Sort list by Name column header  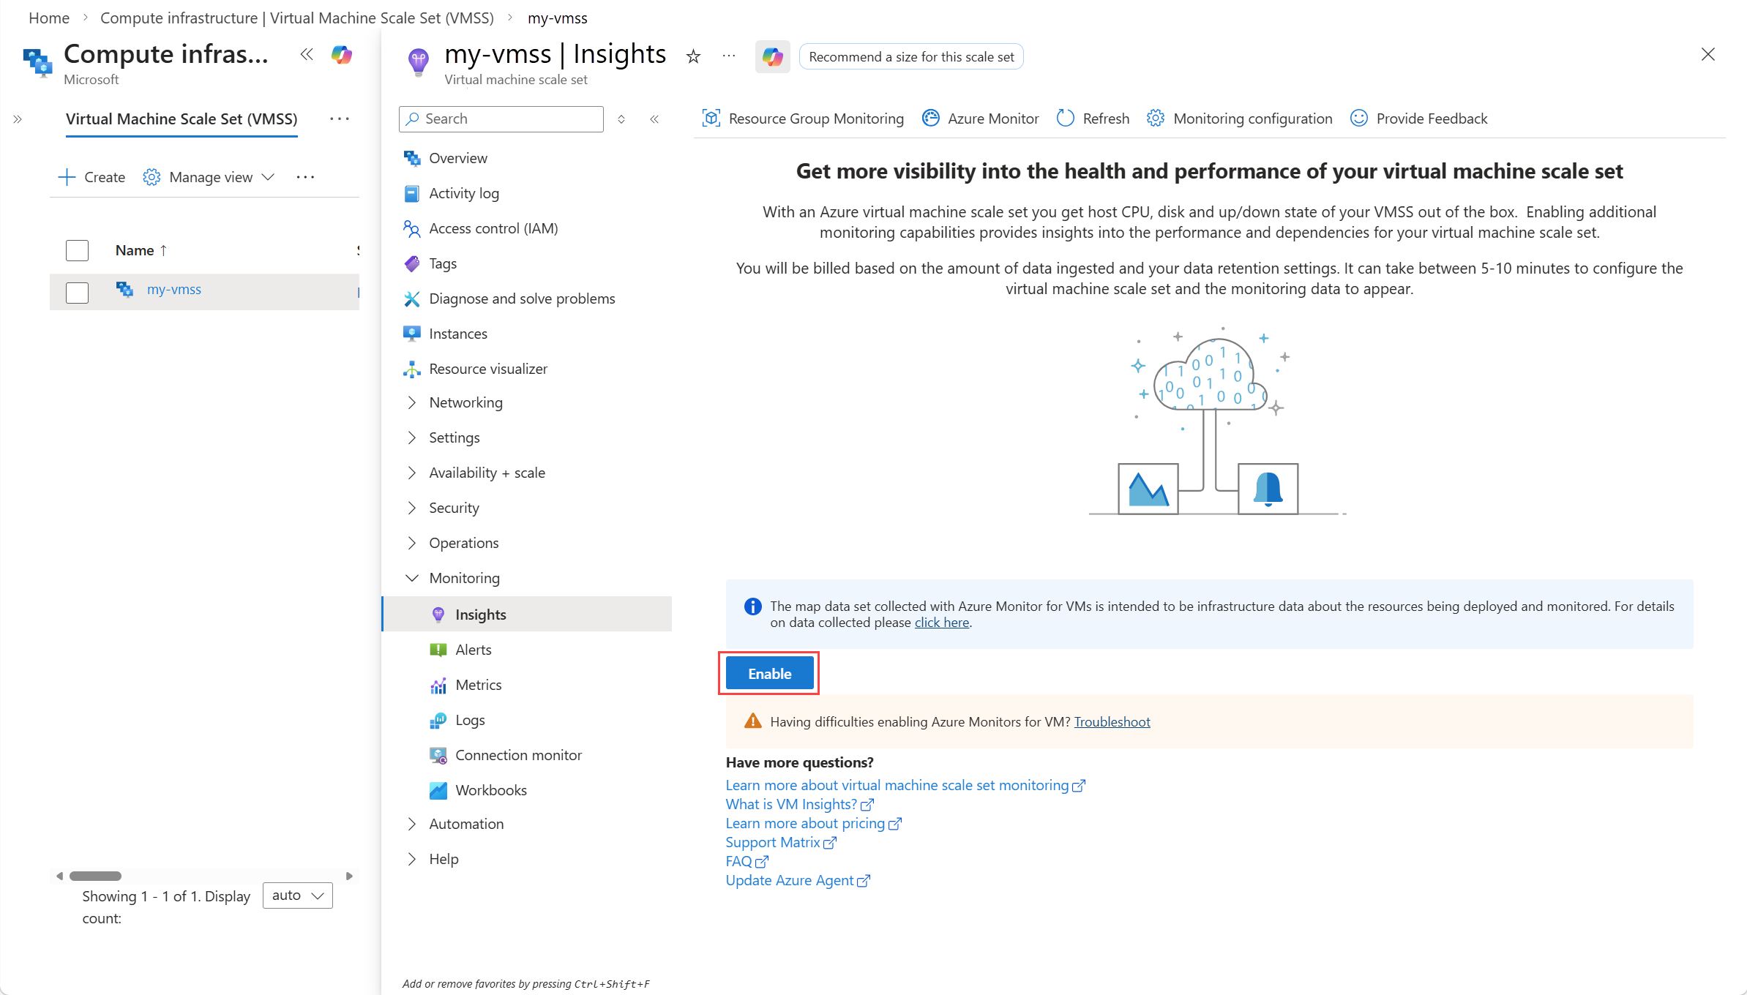click(x=141, y=250)
